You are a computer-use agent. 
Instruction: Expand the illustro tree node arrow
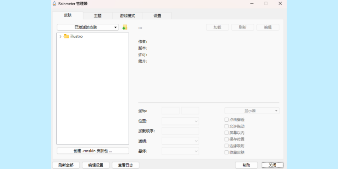(60, 36)
